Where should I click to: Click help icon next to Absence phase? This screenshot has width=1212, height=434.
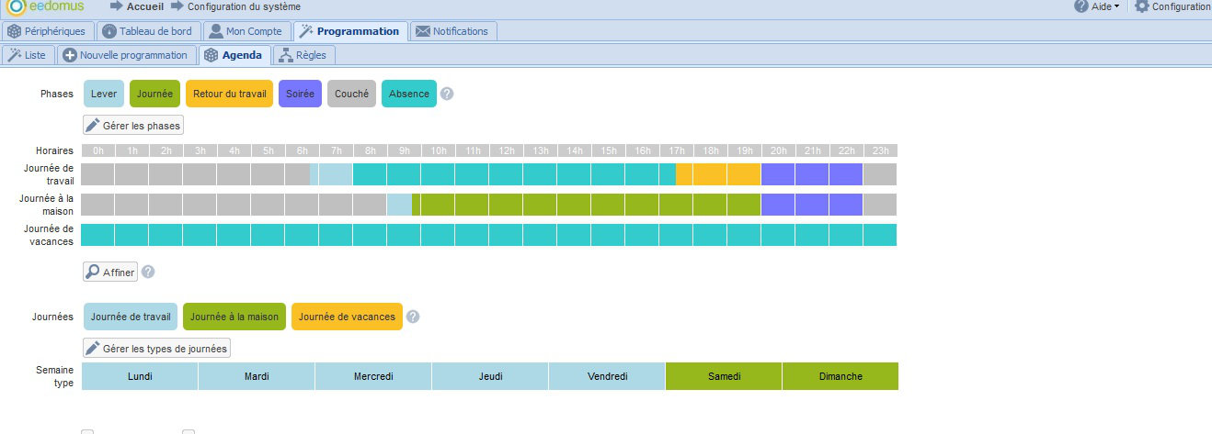(x=447, y=94)
